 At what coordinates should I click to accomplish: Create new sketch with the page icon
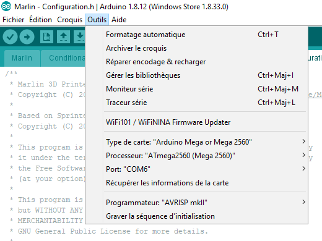coord(46,37)
